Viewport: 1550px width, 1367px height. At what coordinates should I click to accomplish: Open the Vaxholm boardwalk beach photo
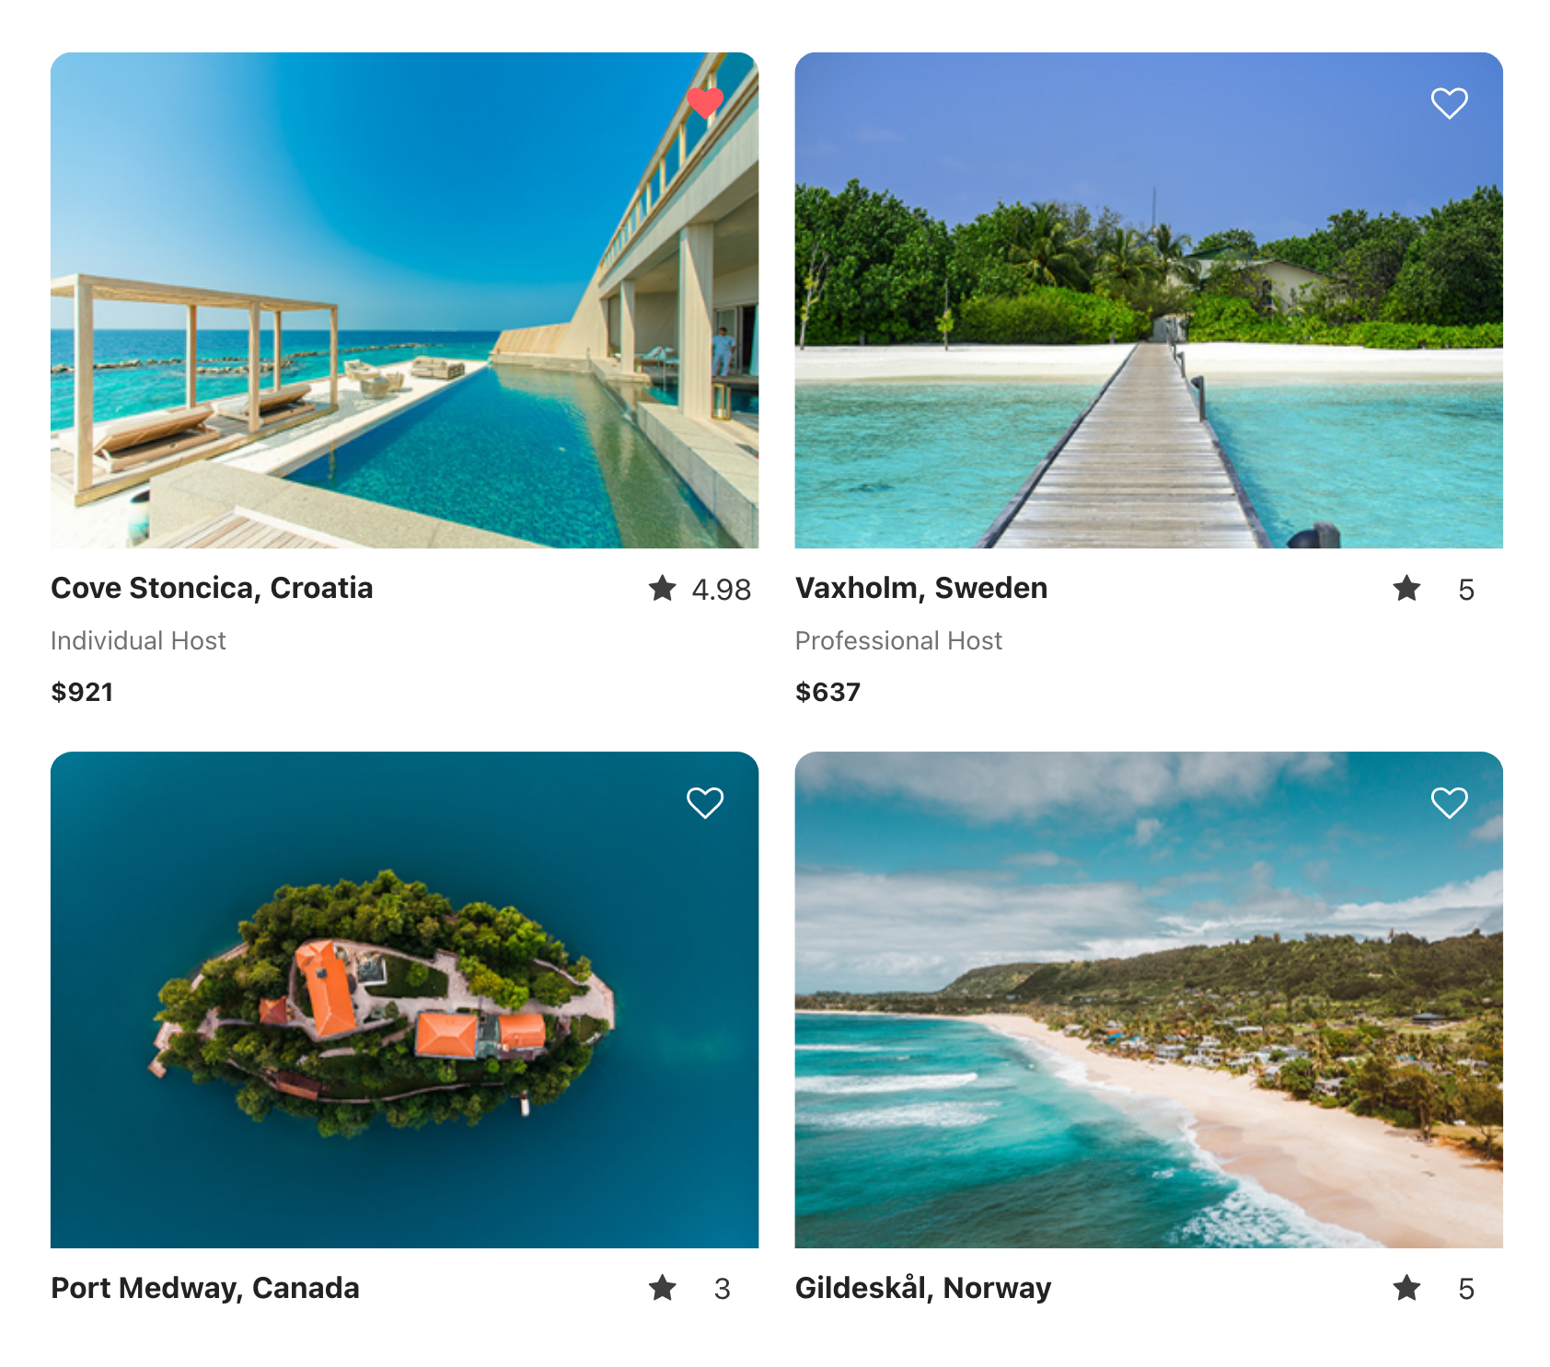1149,301
